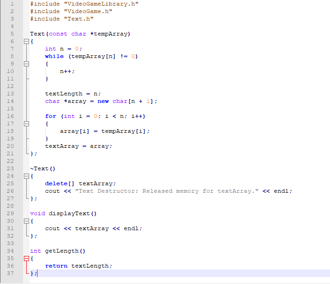This screenshot has height=284, width=330.
Task: Collapse the while loop fold at line 9
Action: point(26,64)
